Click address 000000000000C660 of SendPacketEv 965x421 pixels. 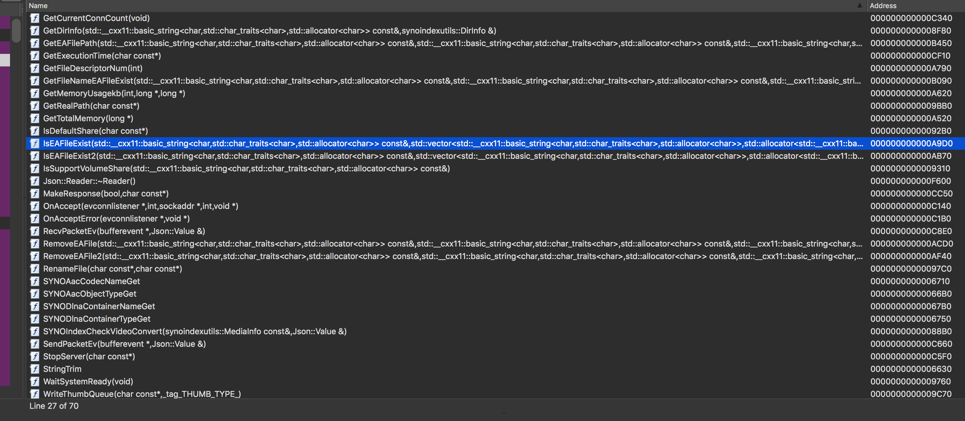(x=911, y=344)
